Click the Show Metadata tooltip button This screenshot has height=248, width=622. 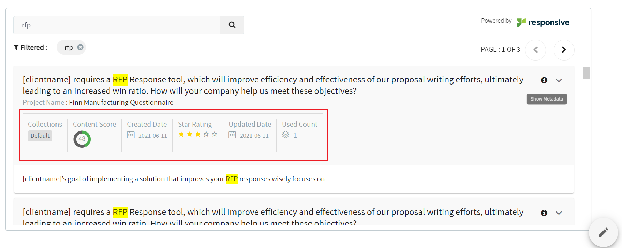point(547,99)
